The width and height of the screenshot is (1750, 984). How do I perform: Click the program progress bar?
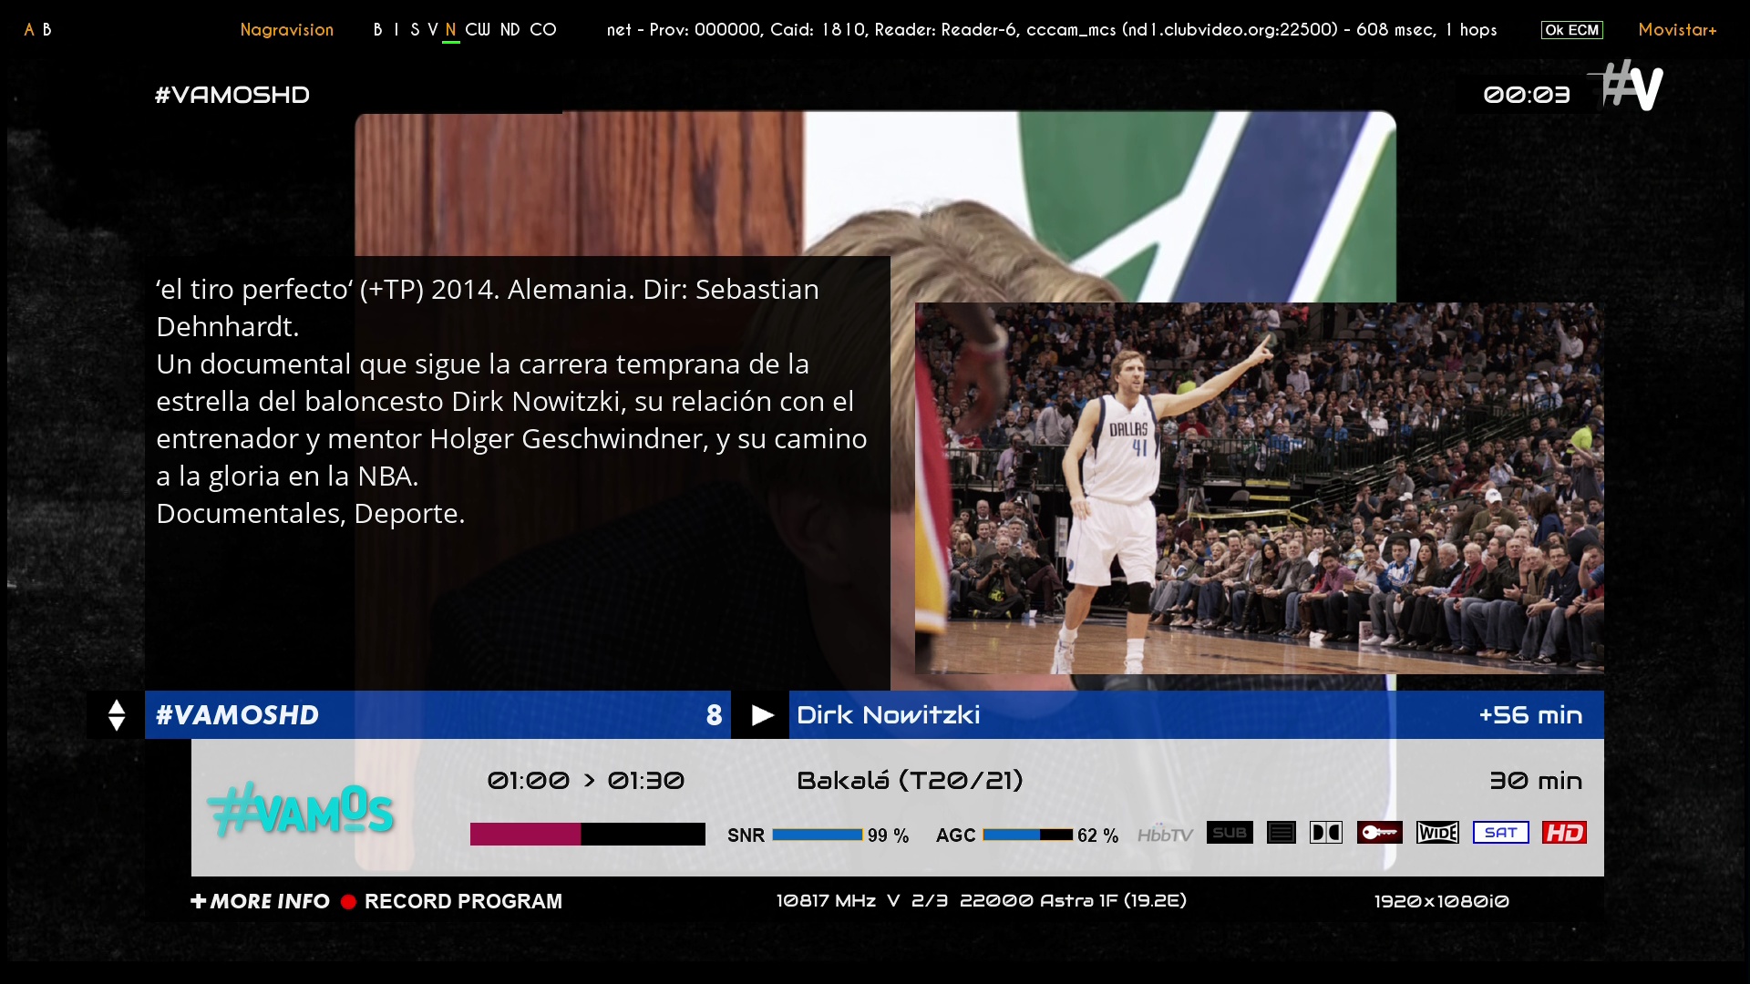587,835
